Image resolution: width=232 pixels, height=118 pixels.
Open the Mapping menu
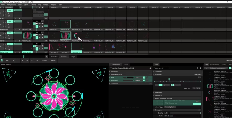click(x=53, y=5)
